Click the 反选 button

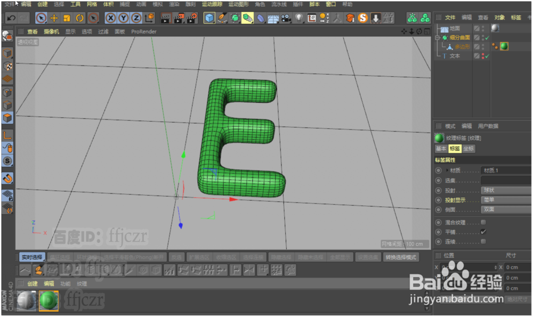coord(176,257)
